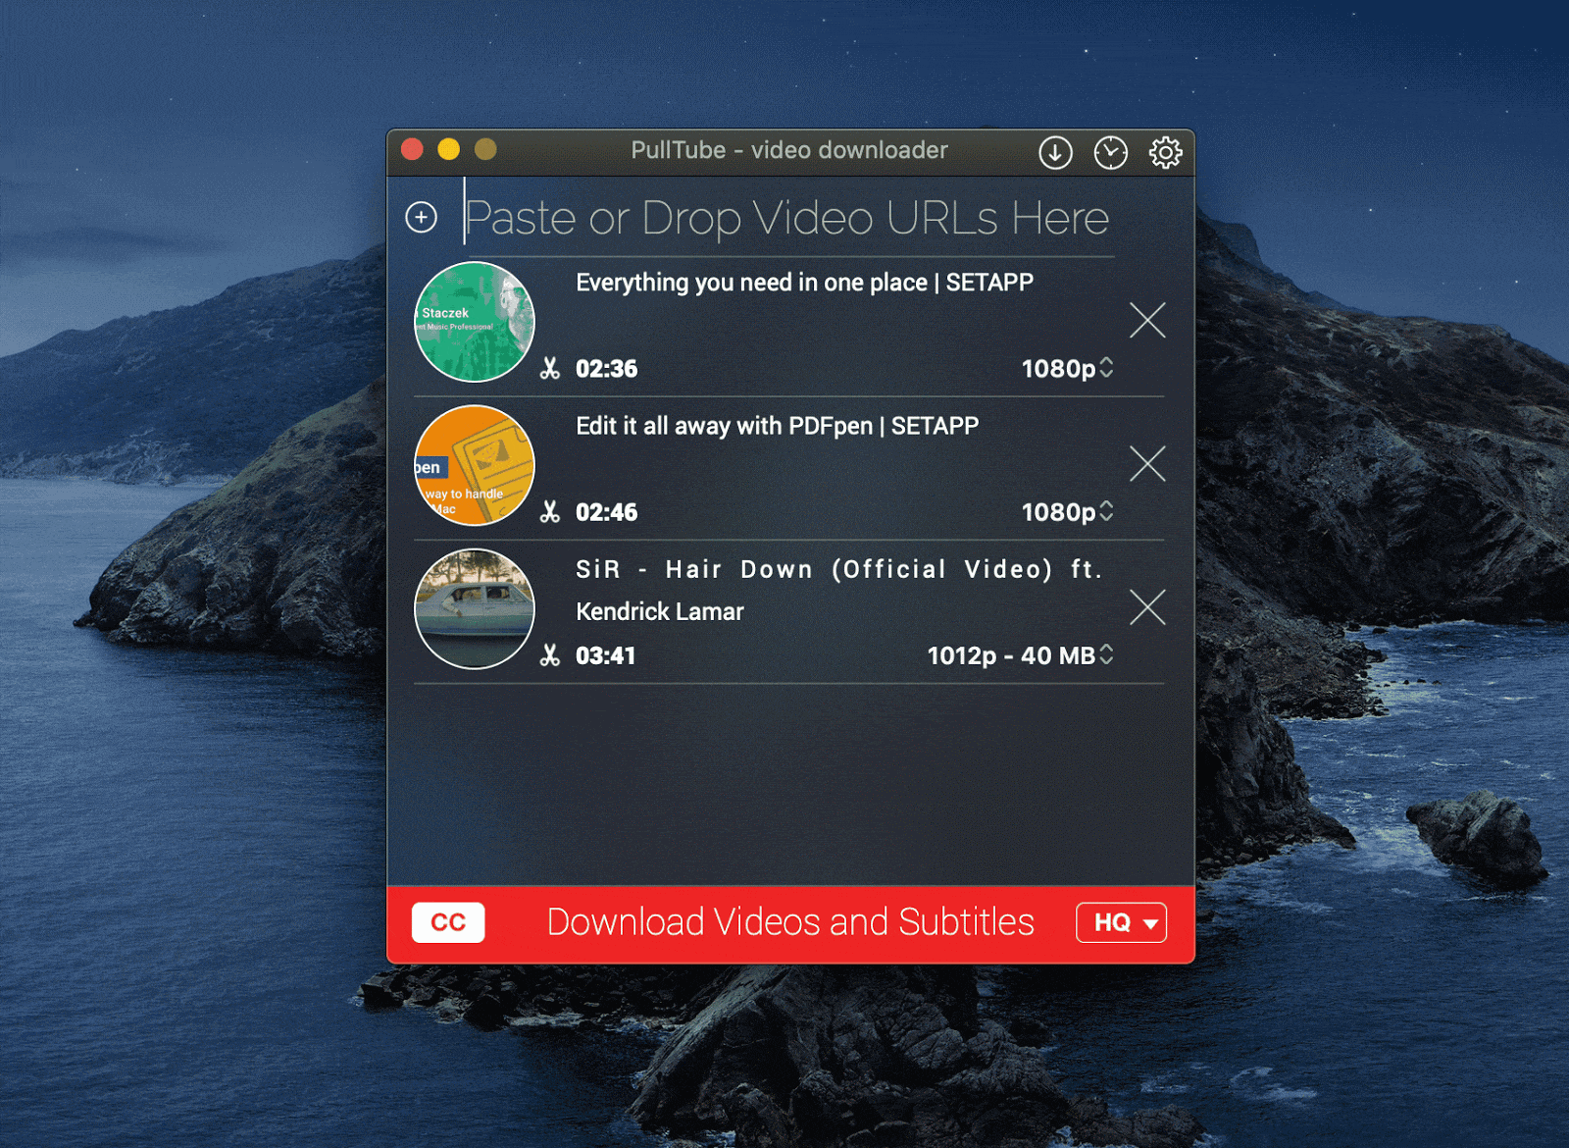Click the 03:41 duration

(x=605, y=655)
